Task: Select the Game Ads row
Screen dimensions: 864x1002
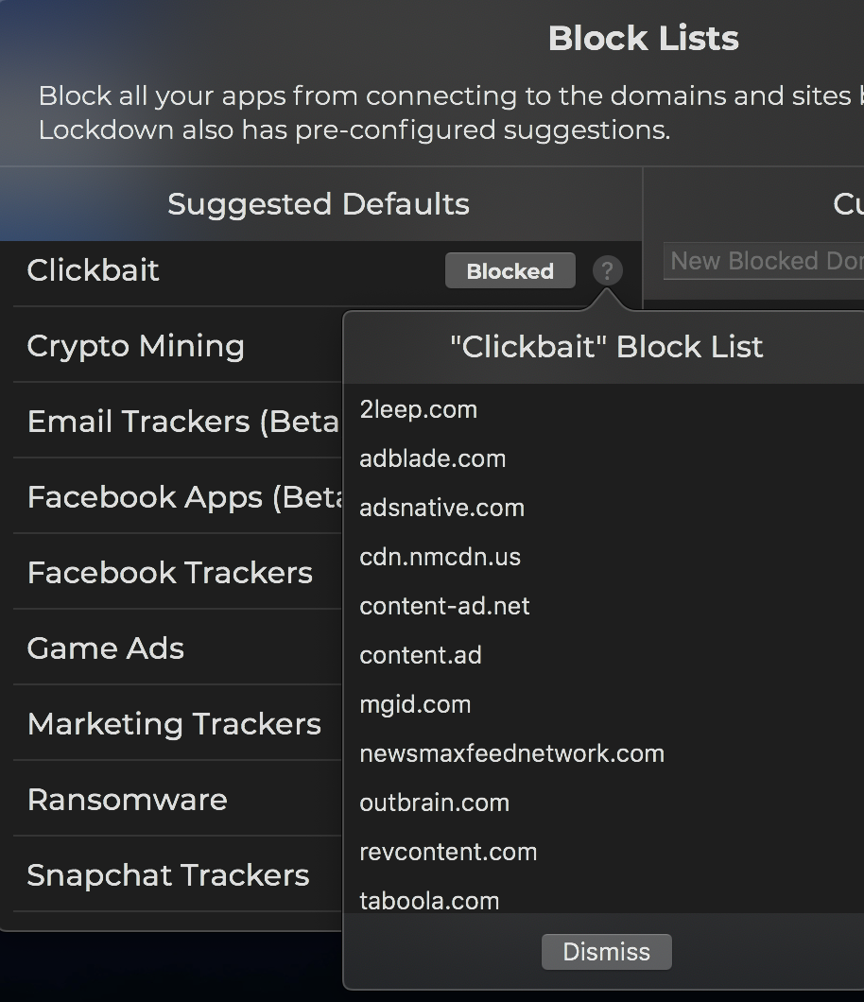Action: click(x=106, y=648)
